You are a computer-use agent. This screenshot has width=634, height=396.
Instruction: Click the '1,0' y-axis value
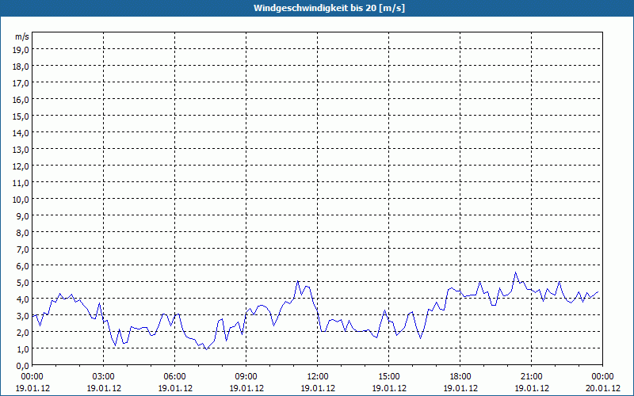(22, 348)
